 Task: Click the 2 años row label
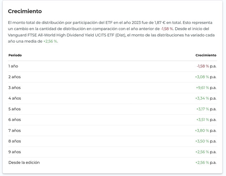tap(14, 77)
